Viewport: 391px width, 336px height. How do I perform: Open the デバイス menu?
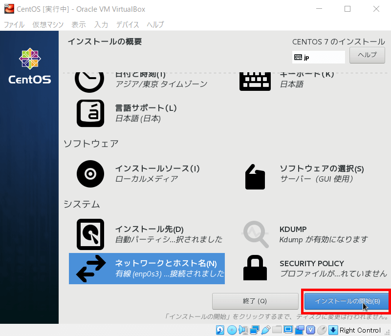(x=128, y=24)
